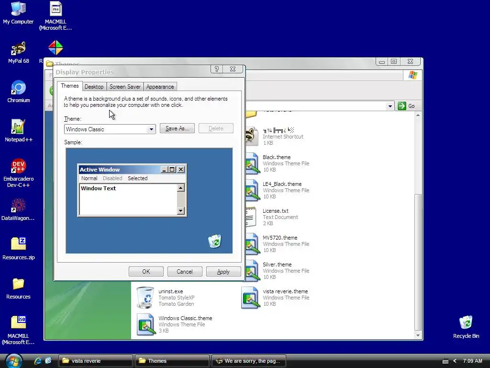Viewport: 490px width, 368px height.
Task: Click the Themes folder scrollbar thumb
Action: click(x=418, y=262)
